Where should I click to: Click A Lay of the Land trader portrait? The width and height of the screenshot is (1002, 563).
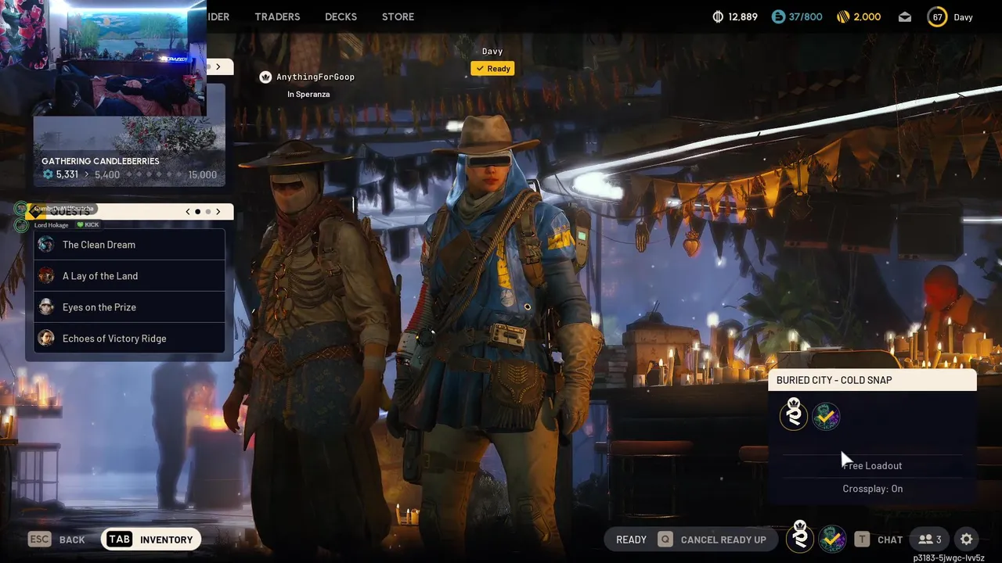pyautogui.click(x=46, y=276)
